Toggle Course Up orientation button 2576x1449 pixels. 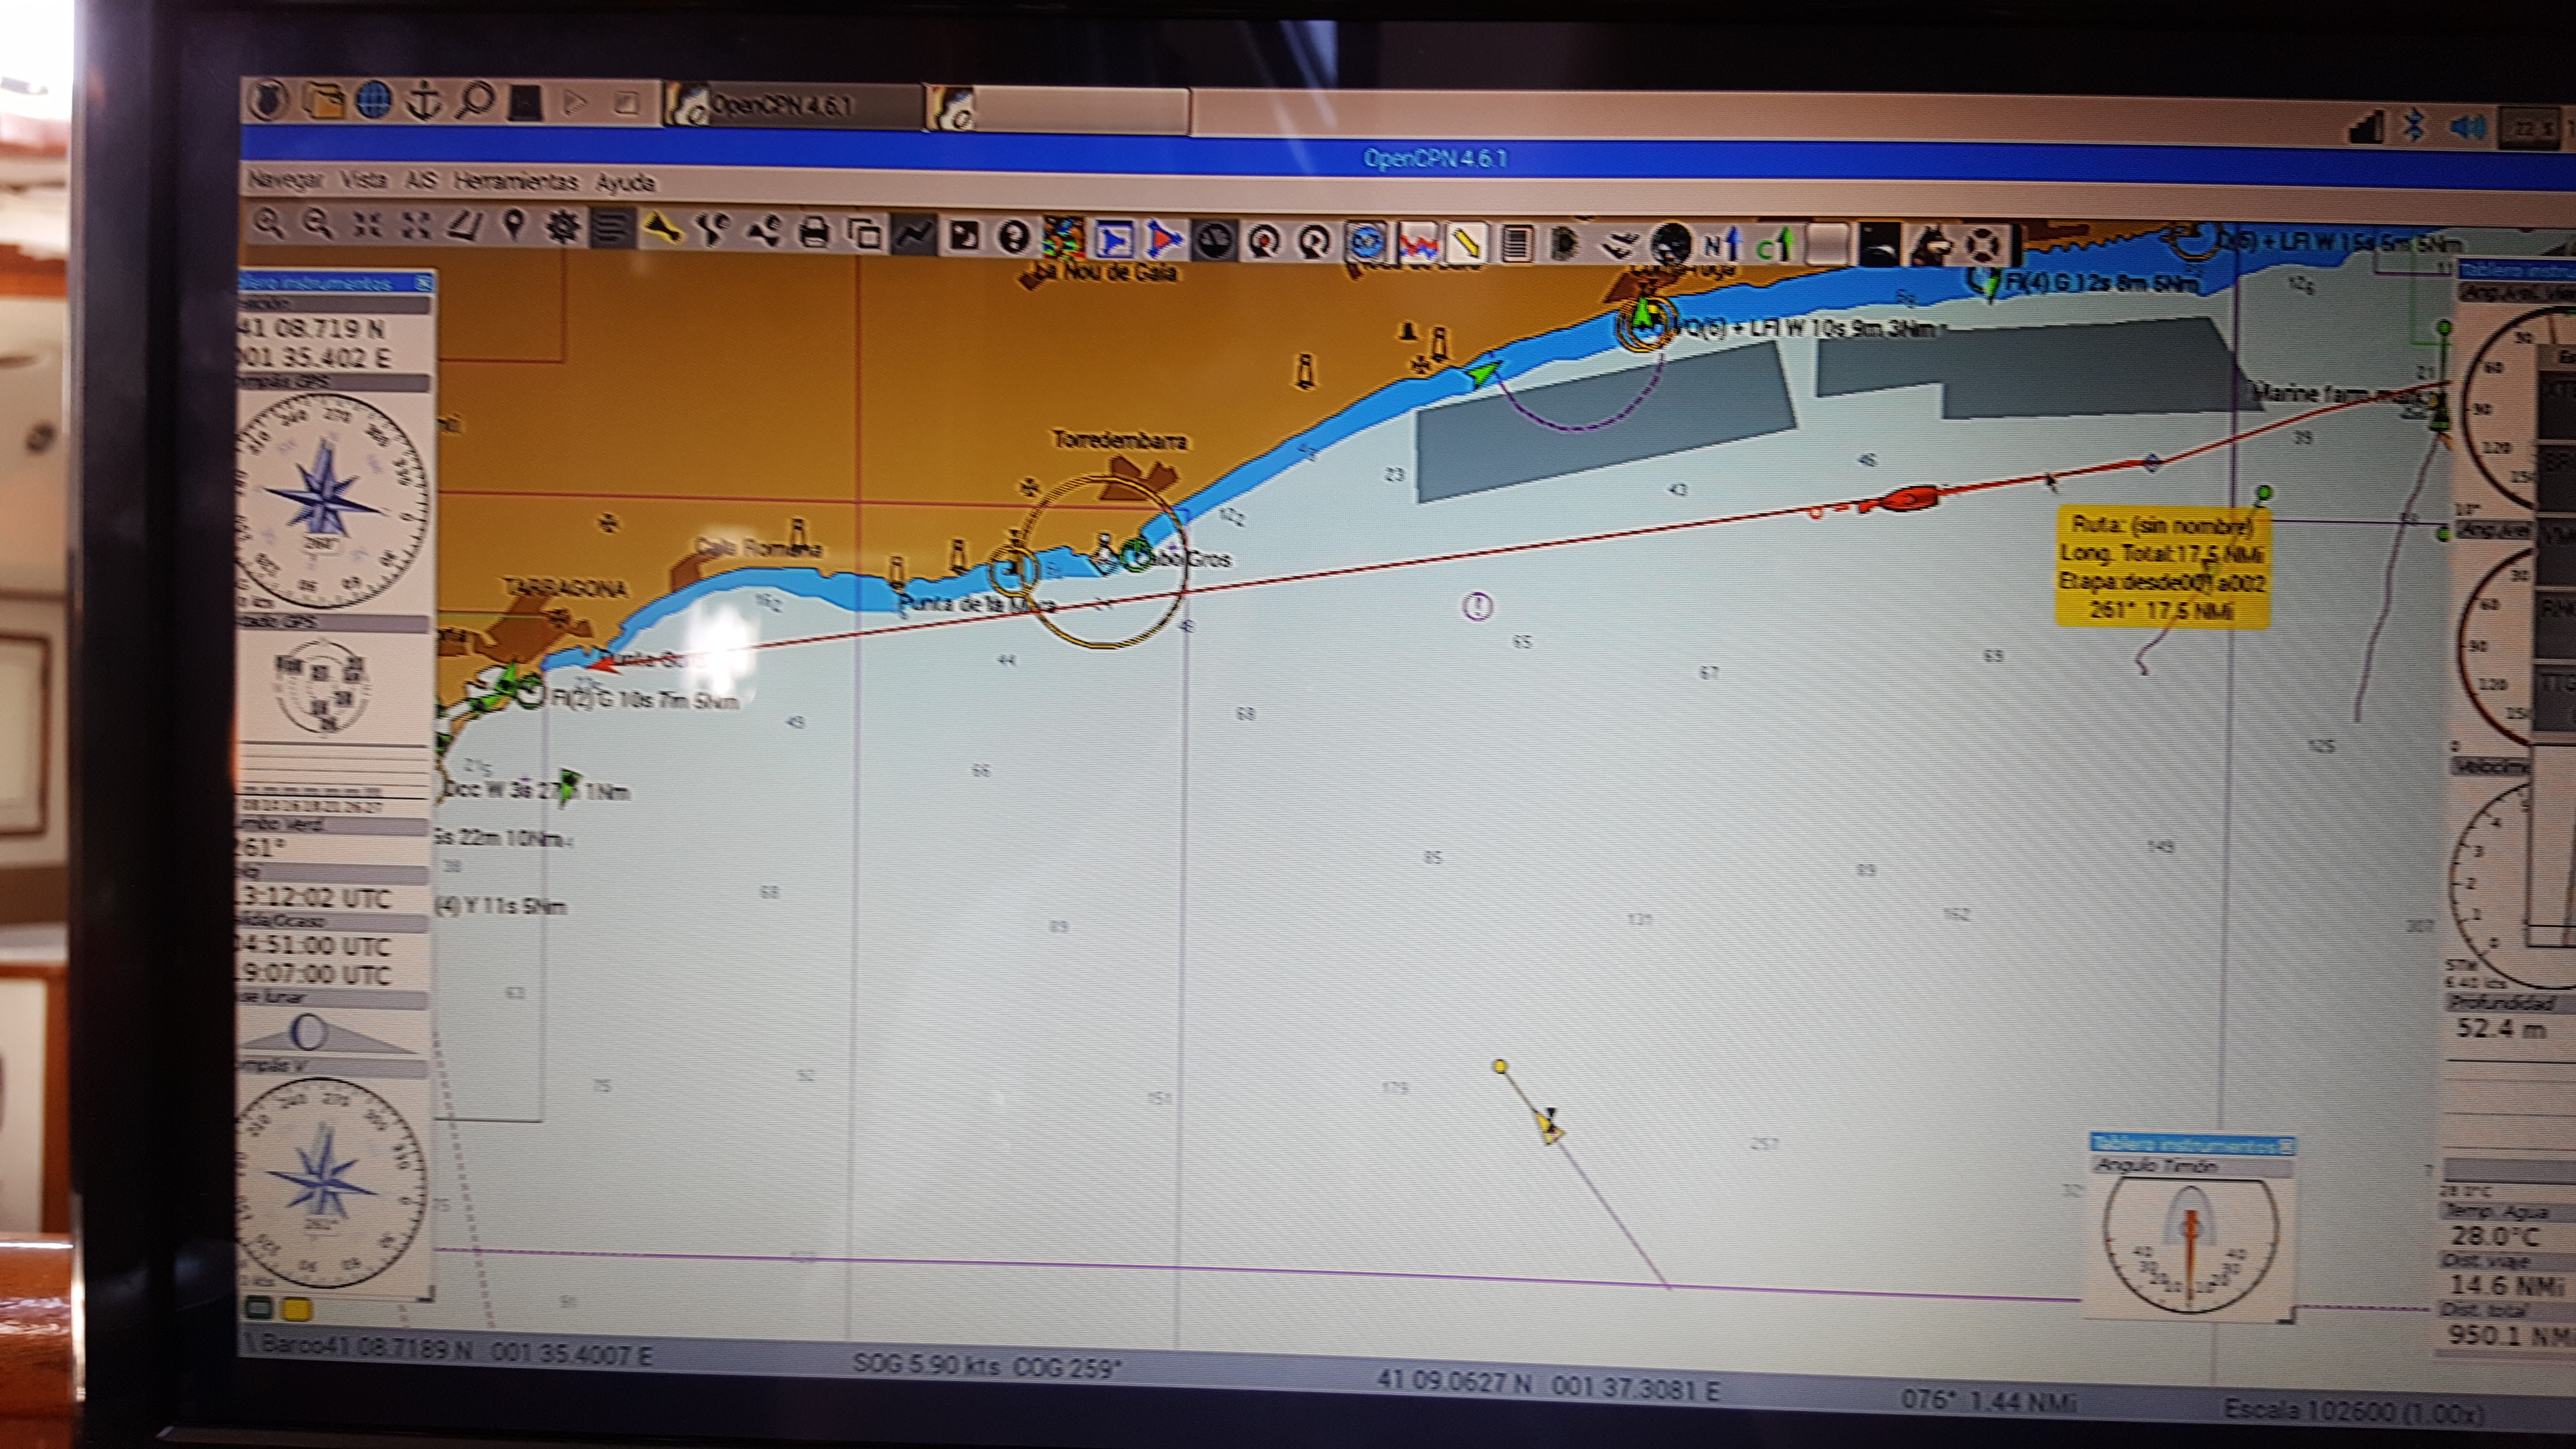(x=1773, y=244)
